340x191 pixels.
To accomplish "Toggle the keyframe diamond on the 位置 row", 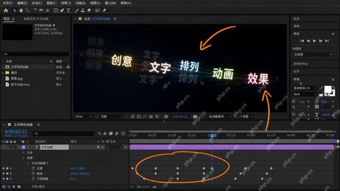I will 7,168.
